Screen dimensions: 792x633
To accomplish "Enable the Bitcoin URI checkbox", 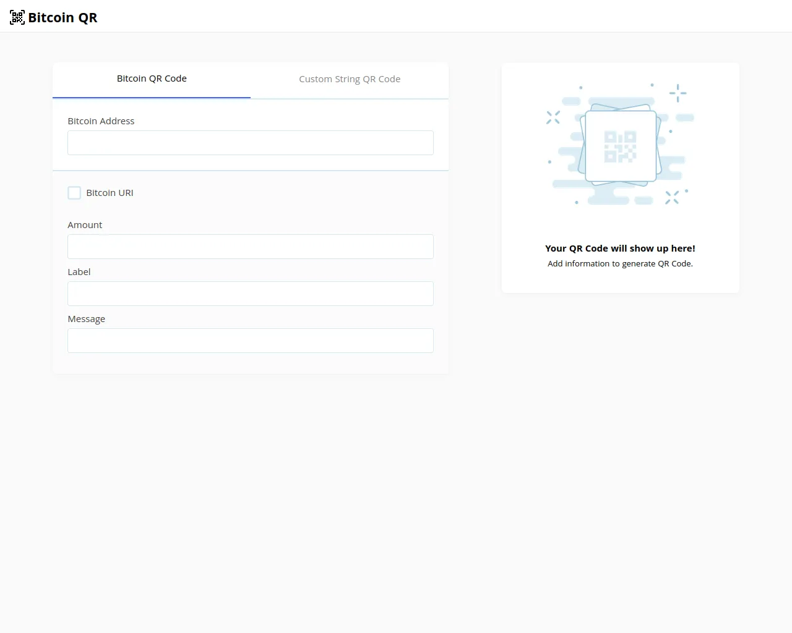I will coord(74,193).
